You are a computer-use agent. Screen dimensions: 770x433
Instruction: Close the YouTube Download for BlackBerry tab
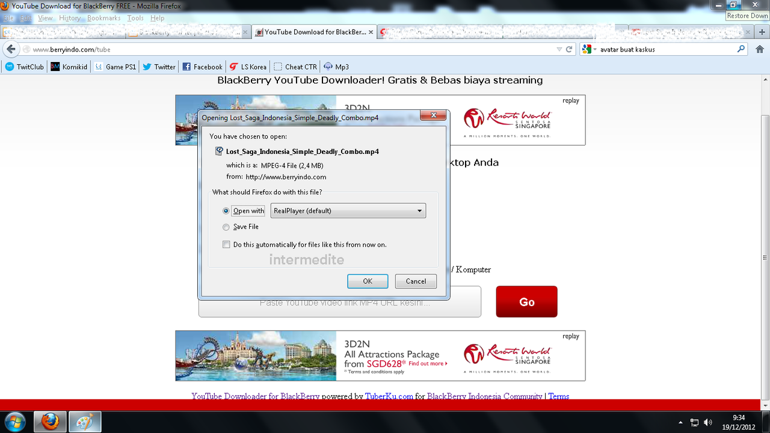[371, 32]
